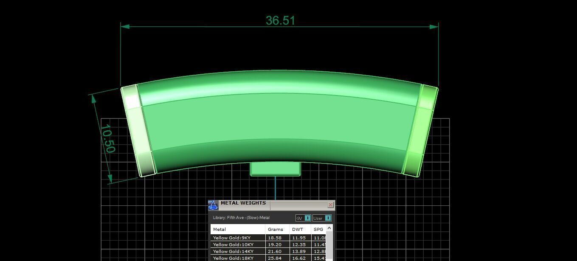Click the 25.84 grams value
This screenshot has width=577, height=261.
coord(275,258)
